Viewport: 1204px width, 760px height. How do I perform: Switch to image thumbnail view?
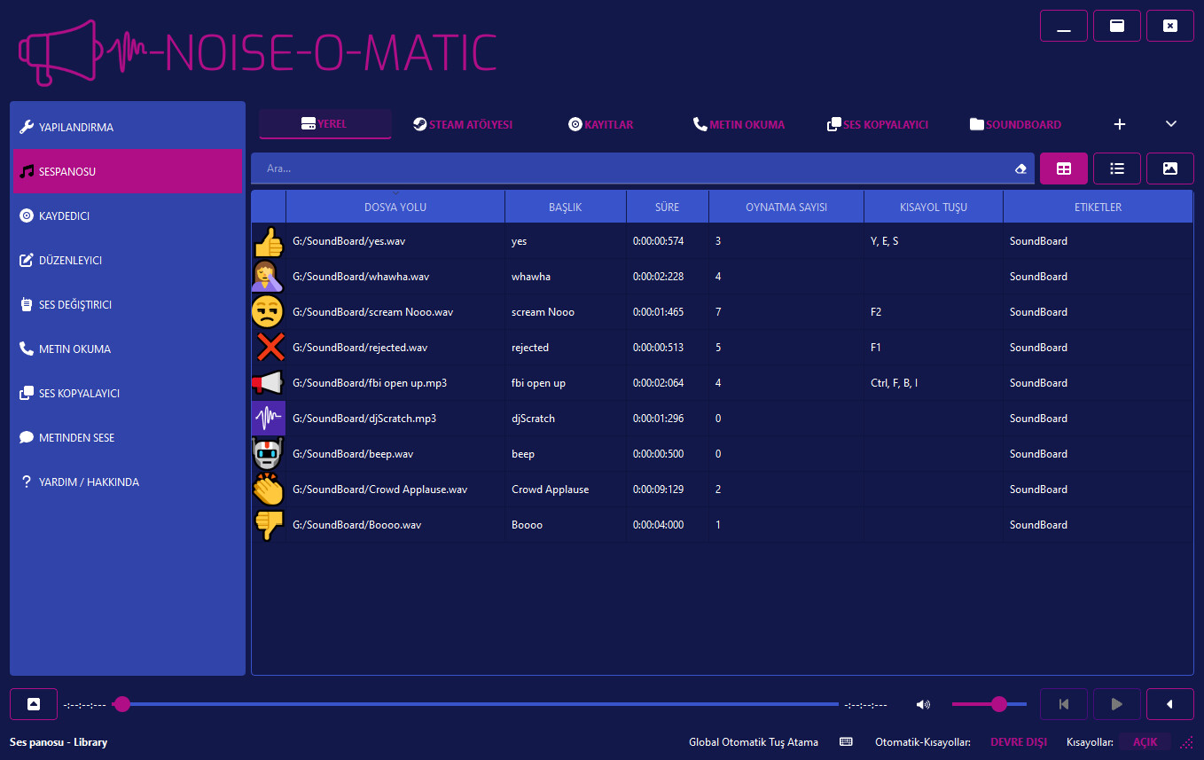[x=1169, y=168]
